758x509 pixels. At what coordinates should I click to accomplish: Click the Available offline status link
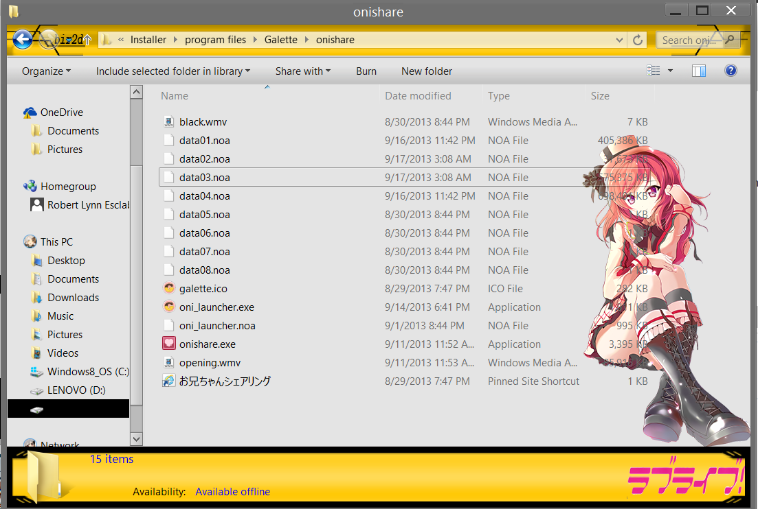click(x=232, y=492)
